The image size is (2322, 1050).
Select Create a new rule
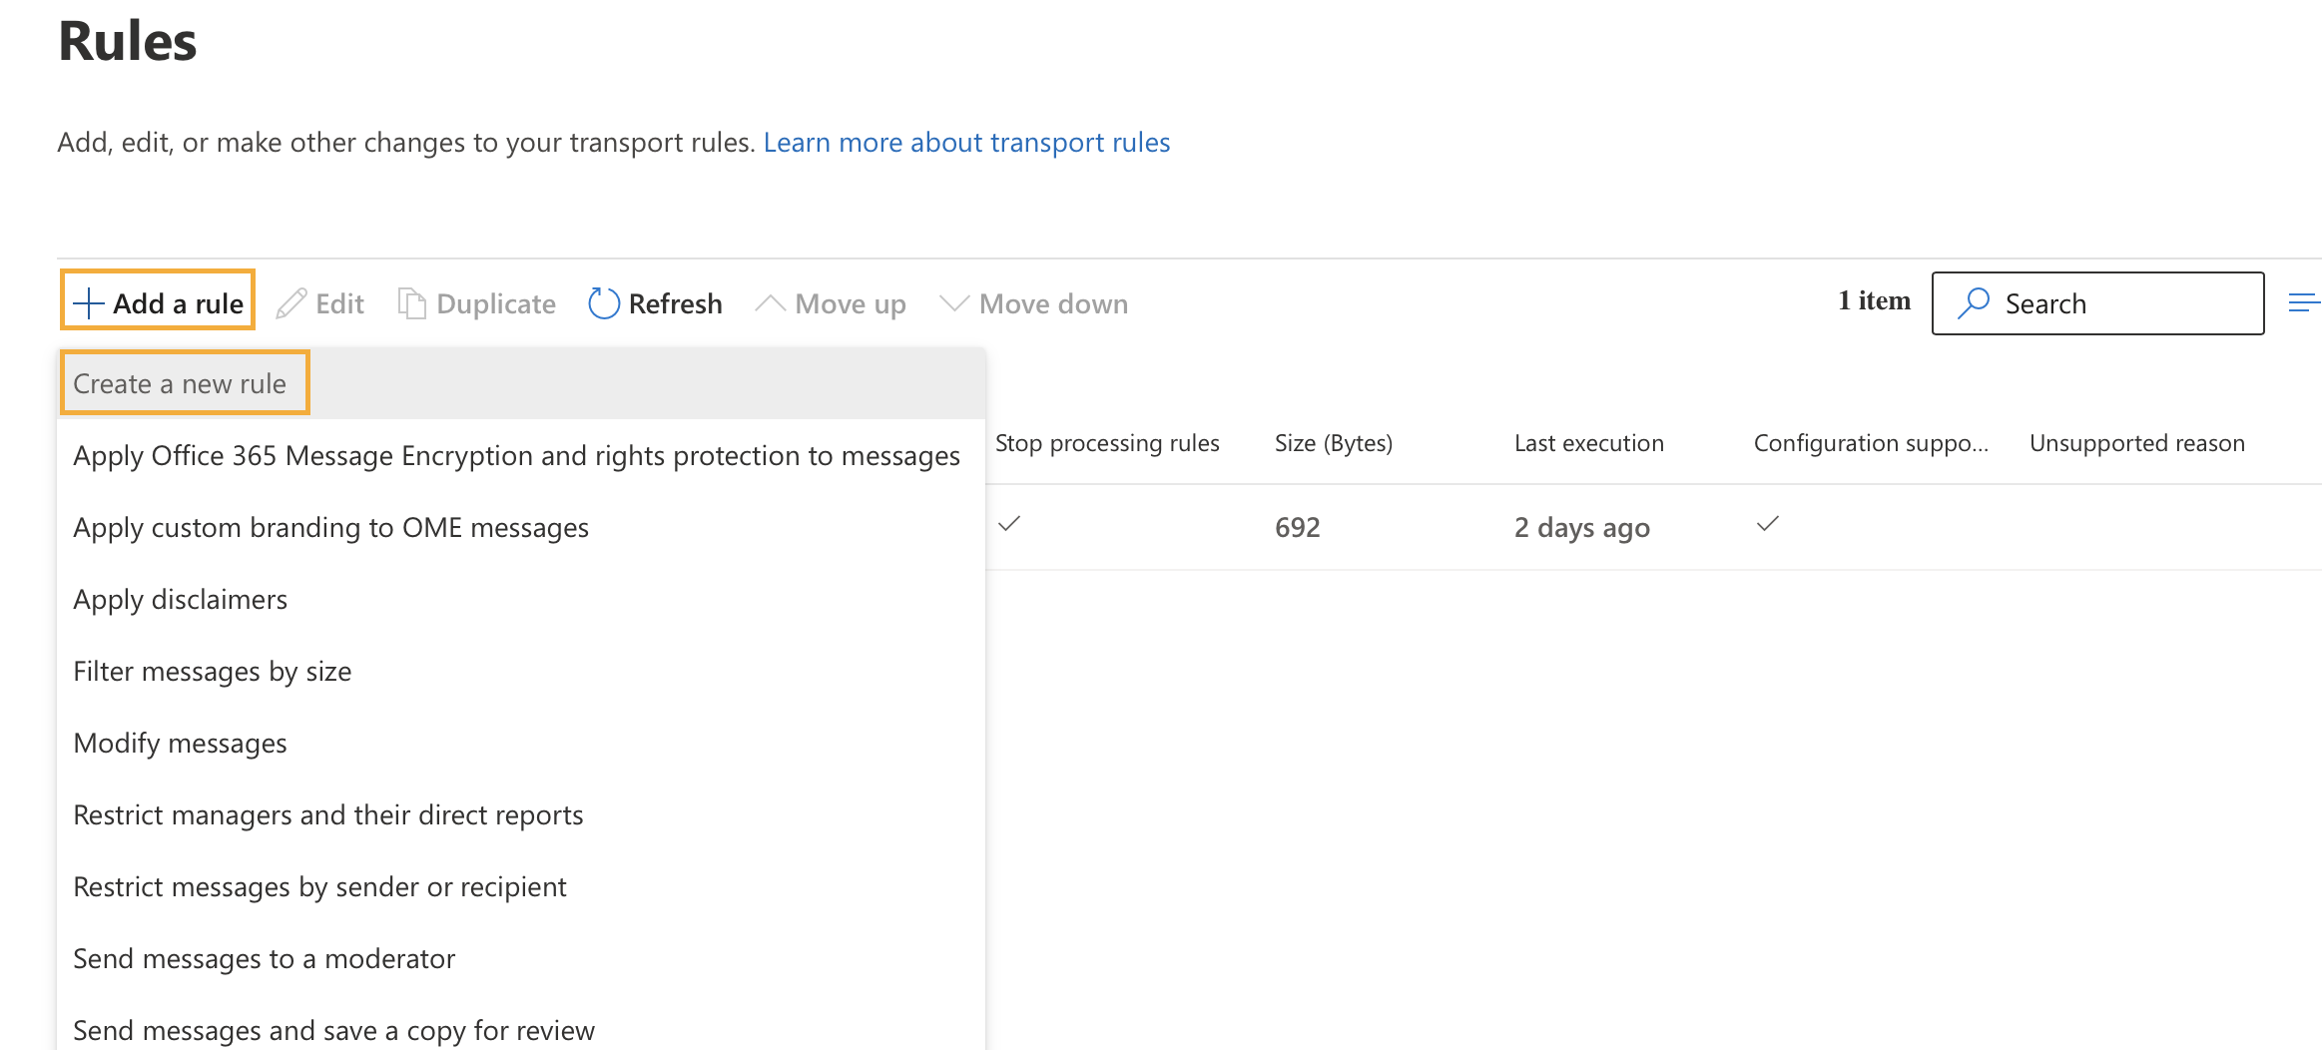coord(180,383)
